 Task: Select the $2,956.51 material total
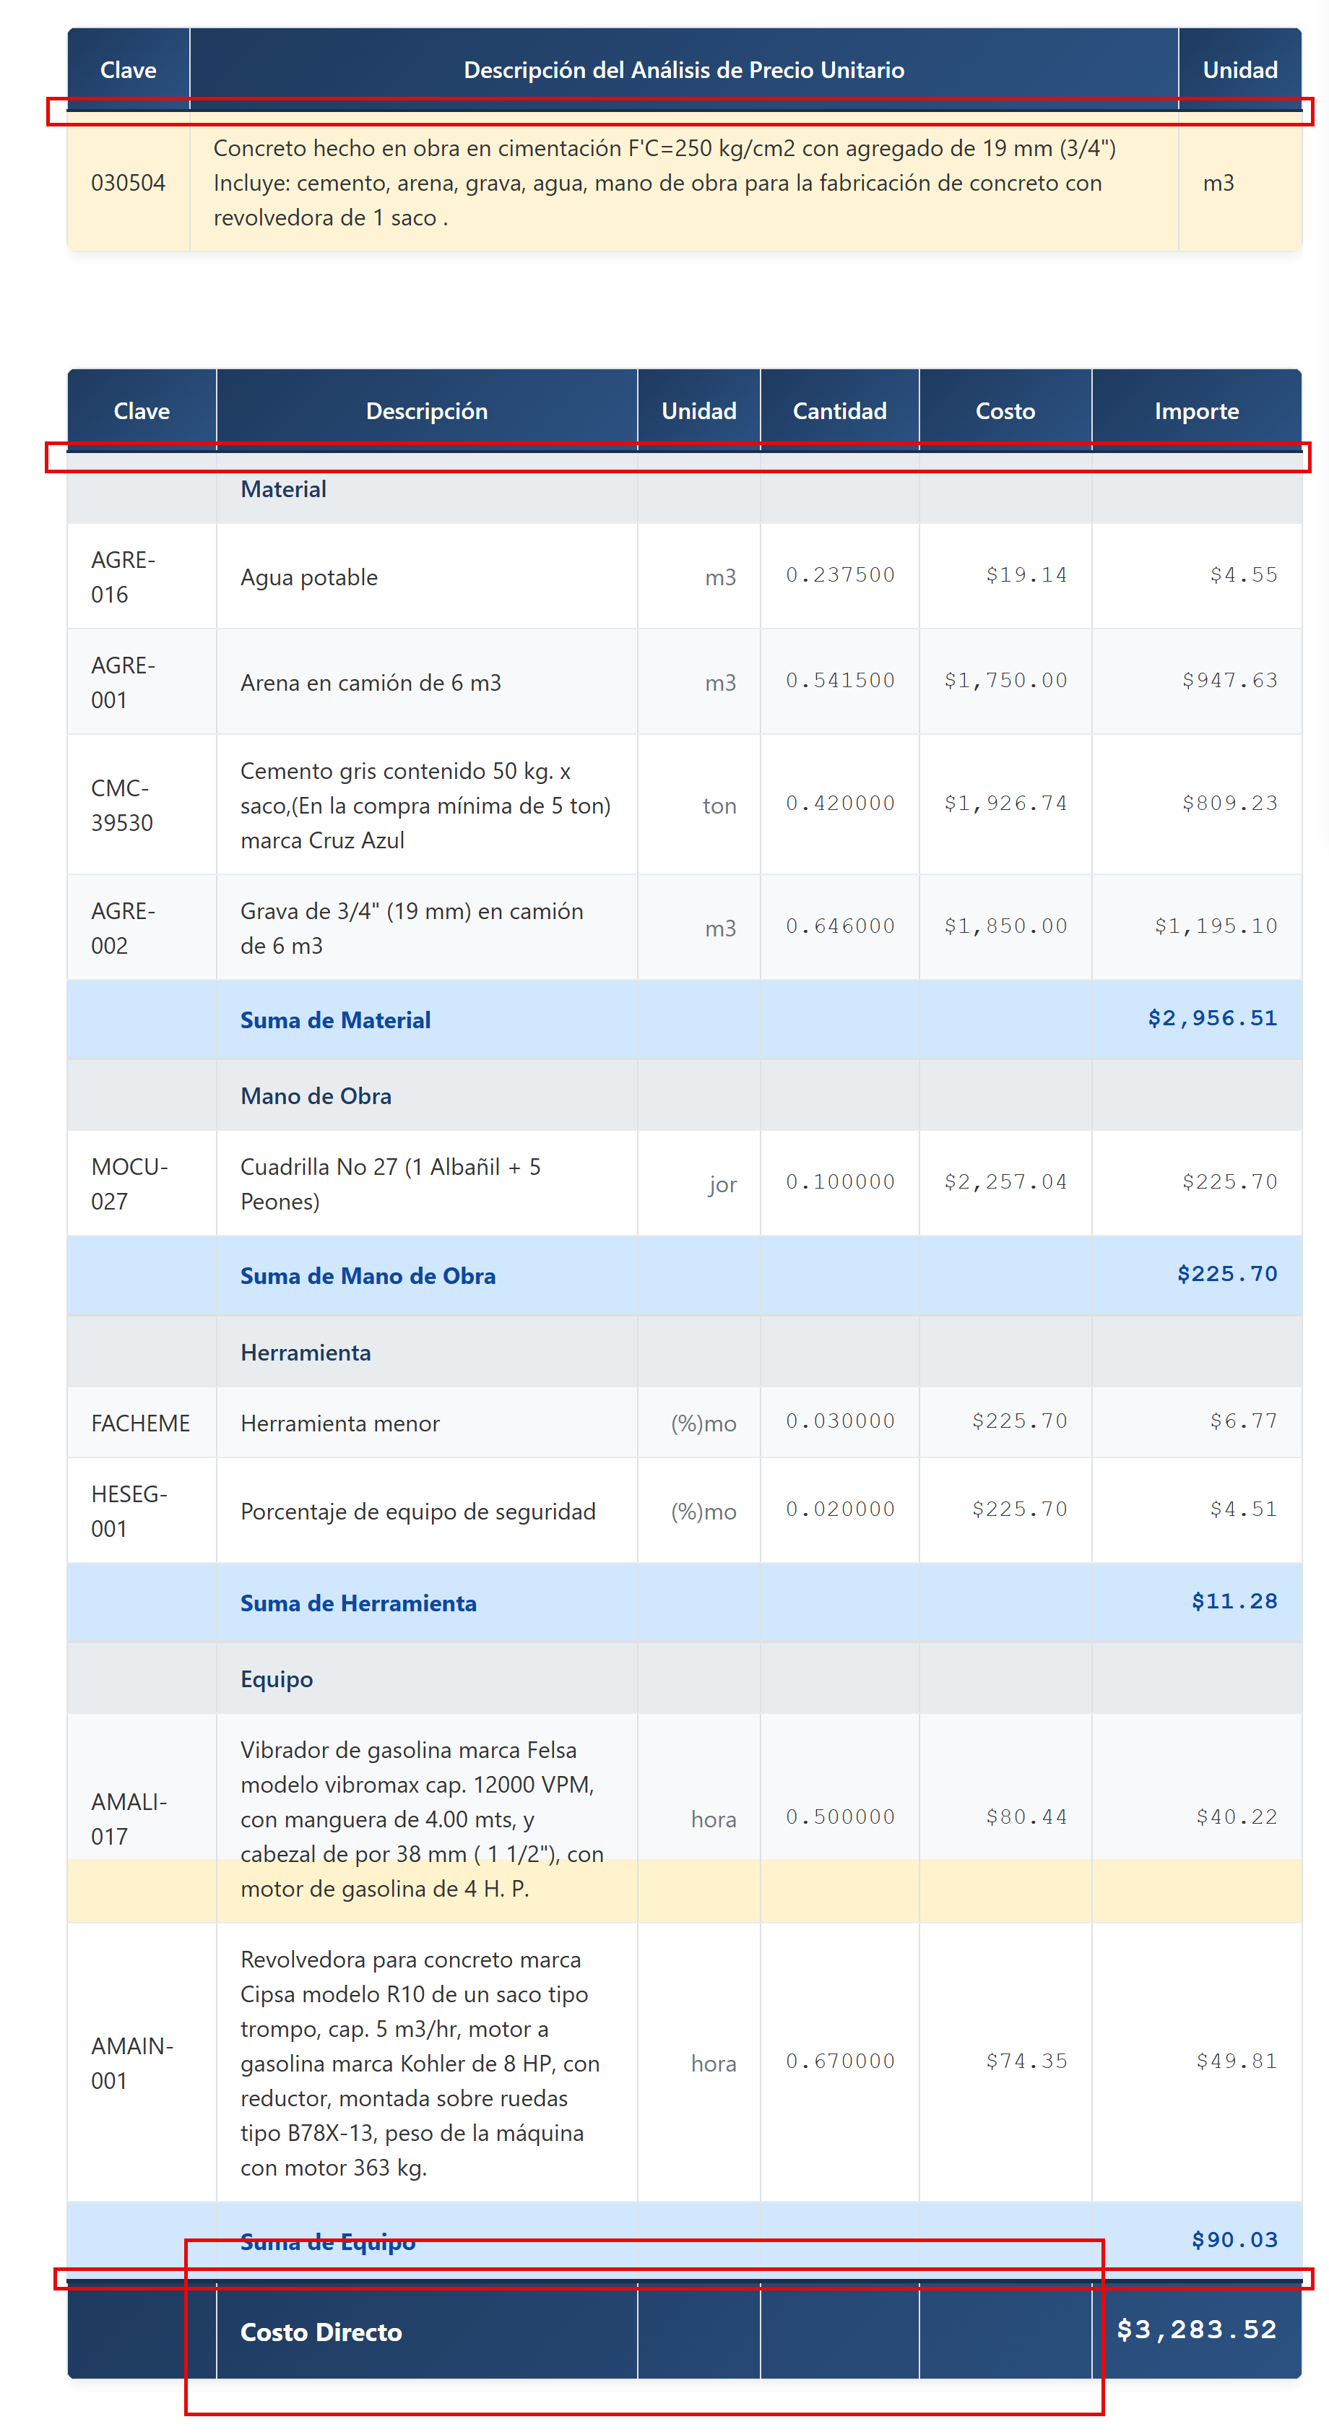point(1212,1018)
